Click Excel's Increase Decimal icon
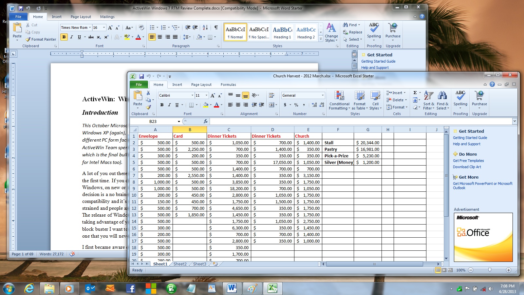524x295 pixels. tap(314, 105)
